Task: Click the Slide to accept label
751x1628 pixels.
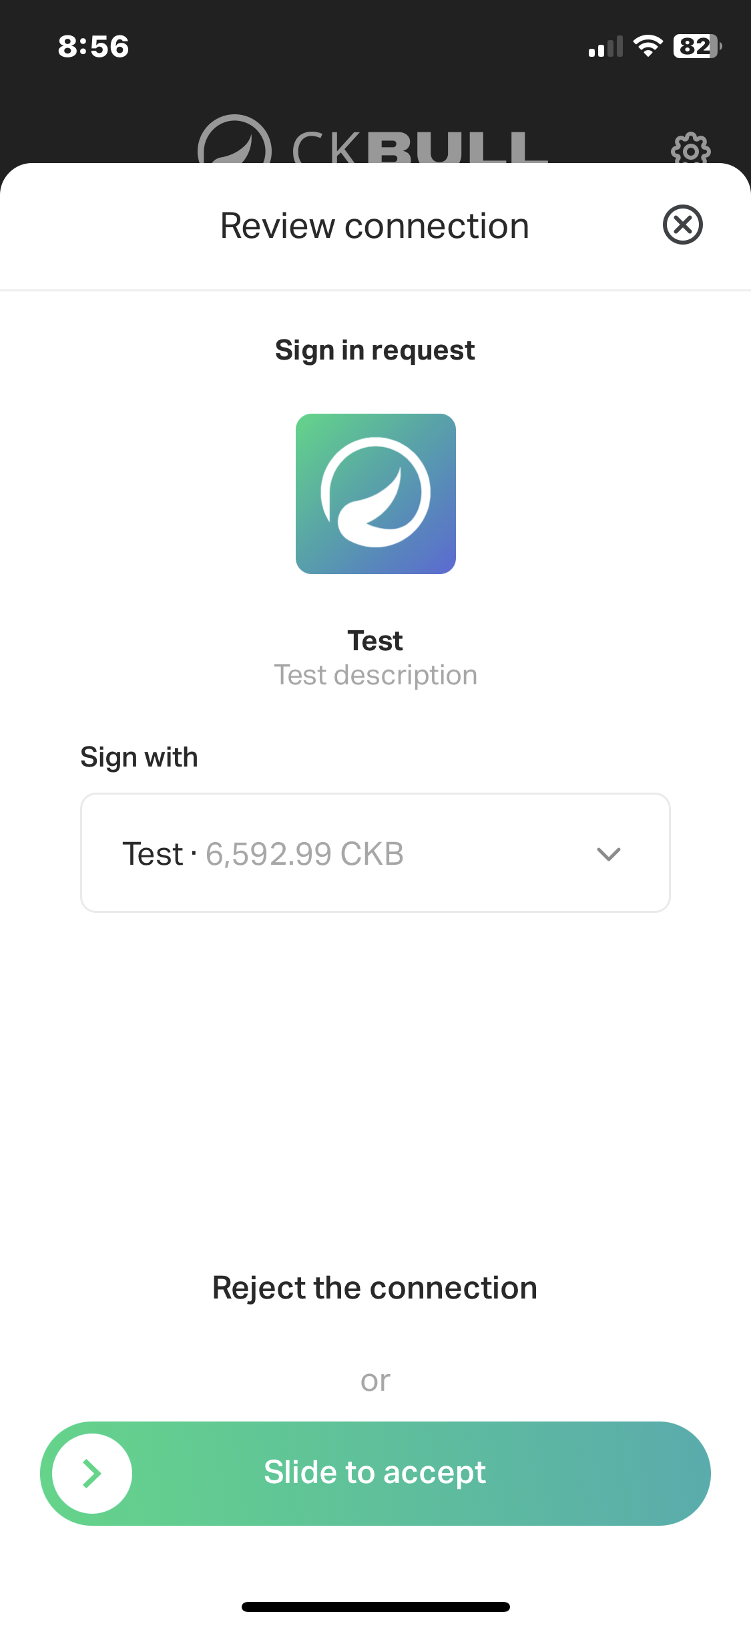Action: point(375,1472)
